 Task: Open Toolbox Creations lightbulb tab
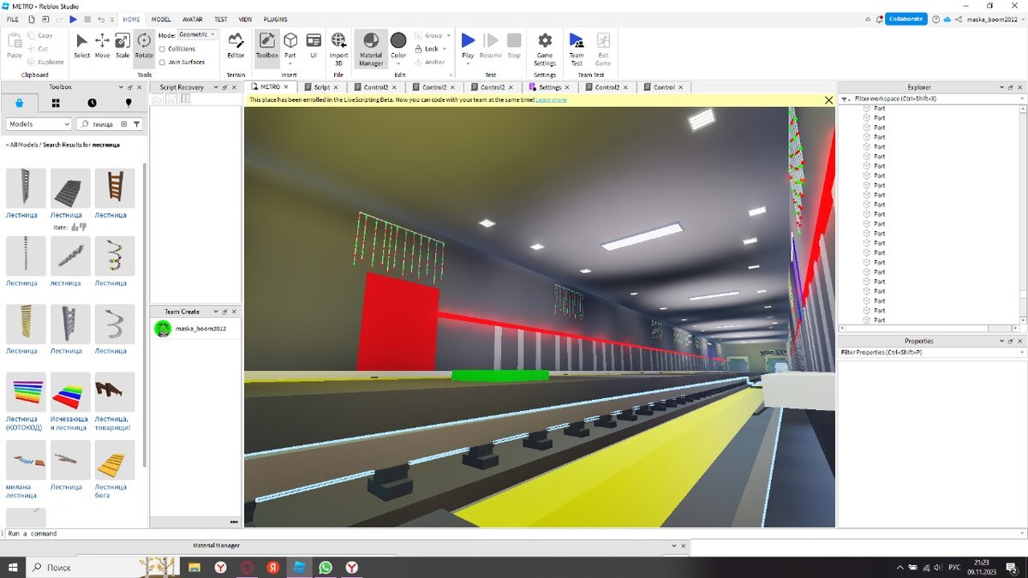point(128,103)
